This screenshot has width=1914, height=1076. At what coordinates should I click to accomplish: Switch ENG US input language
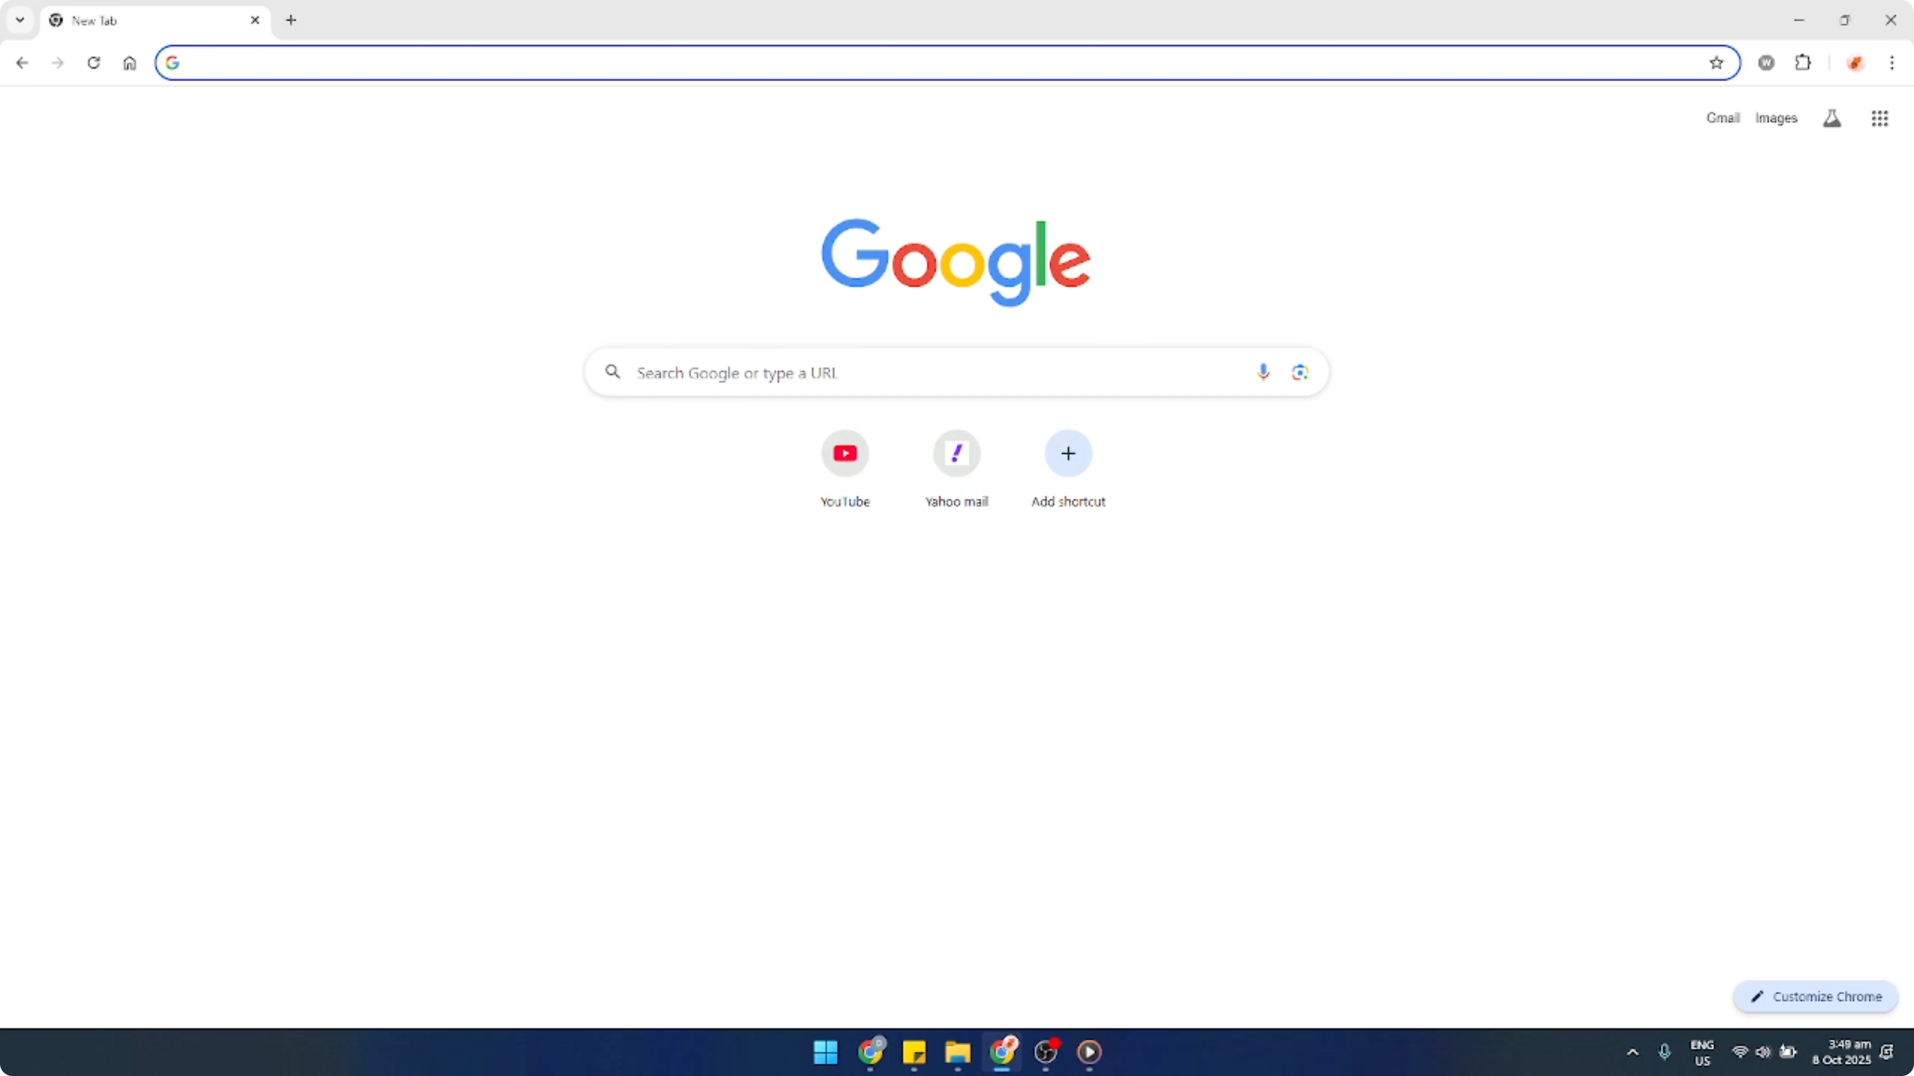pos(1702,1052)
